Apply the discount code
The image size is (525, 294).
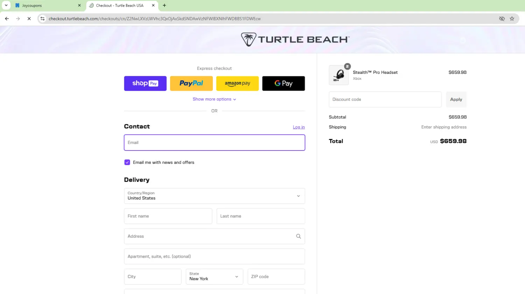click(456, 99)
